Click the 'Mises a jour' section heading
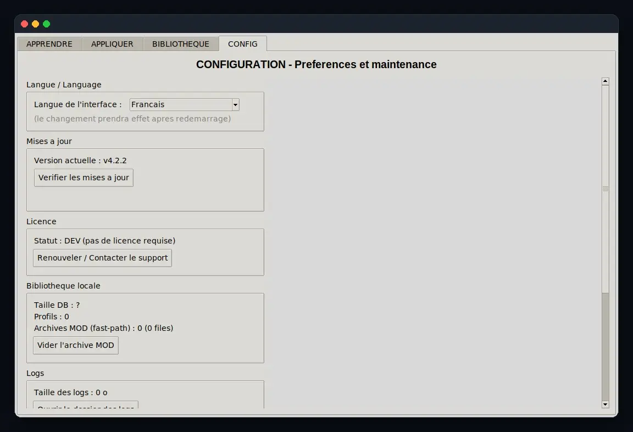 click(49, 141)
